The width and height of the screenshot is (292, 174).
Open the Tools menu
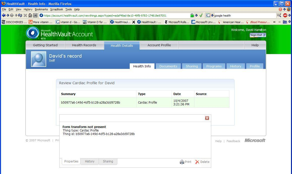(x=69, y=9)
